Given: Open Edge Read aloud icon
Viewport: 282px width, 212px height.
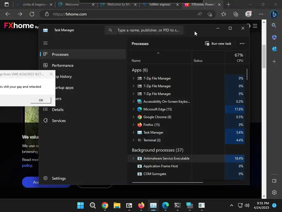Looking at the screenshot, I should click(x=200, y=14).
